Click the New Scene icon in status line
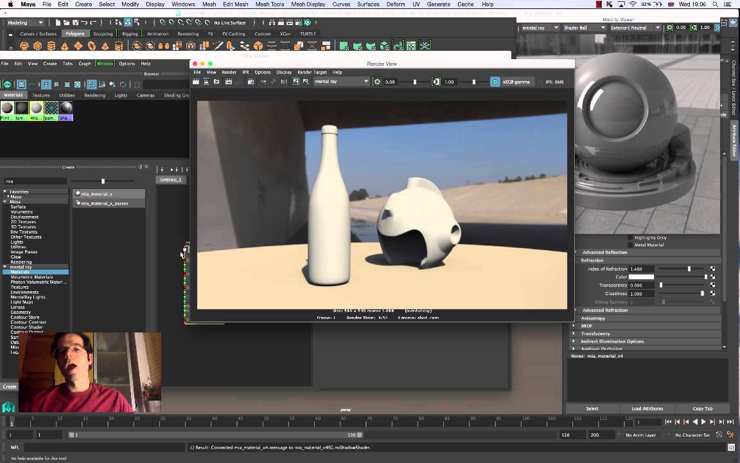This screenshot has width=740, height=463. 58,23
